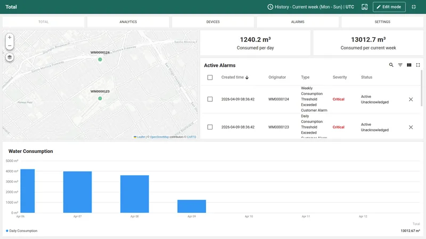Sort alarms by Severity column

coord(340,77)
